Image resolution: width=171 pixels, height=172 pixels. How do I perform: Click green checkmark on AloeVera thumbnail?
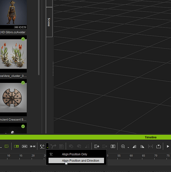tap(23, 39)
